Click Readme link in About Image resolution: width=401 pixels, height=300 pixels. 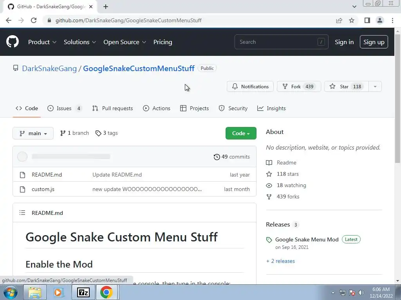tap(281, 162)
